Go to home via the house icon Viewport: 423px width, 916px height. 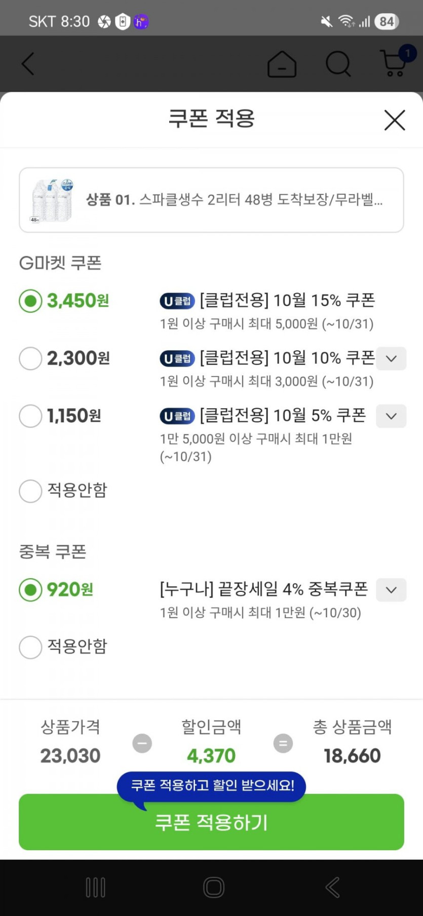tap(282, 64)
